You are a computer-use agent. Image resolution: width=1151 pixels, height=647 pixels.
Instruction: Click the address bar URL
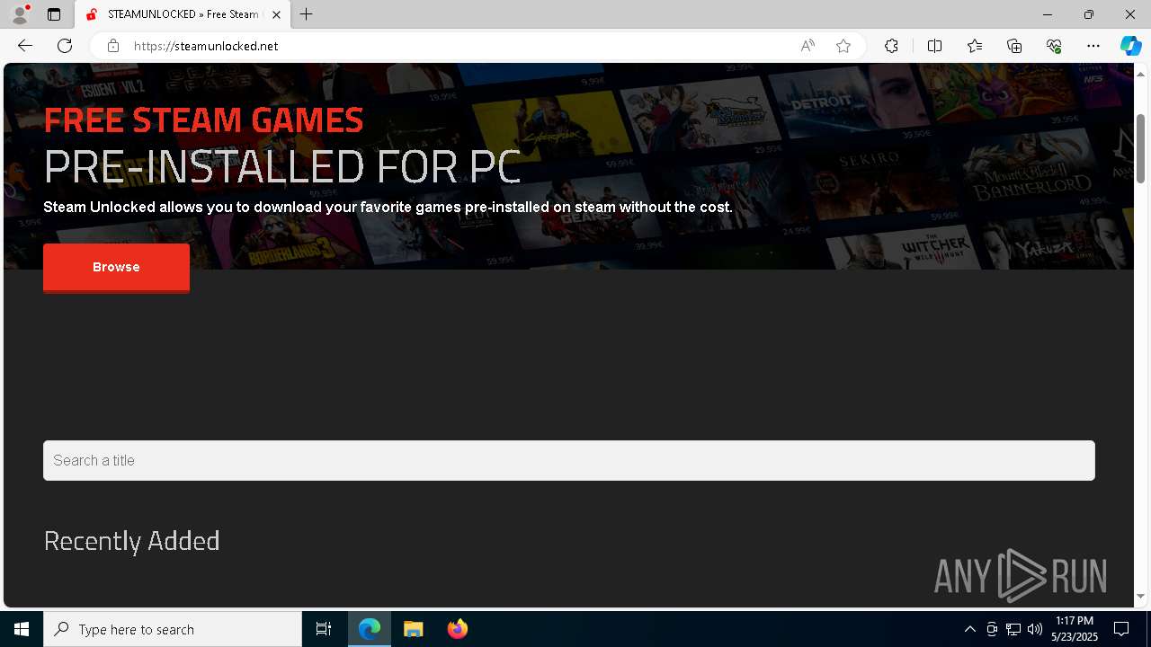click(x=206, y=46)
